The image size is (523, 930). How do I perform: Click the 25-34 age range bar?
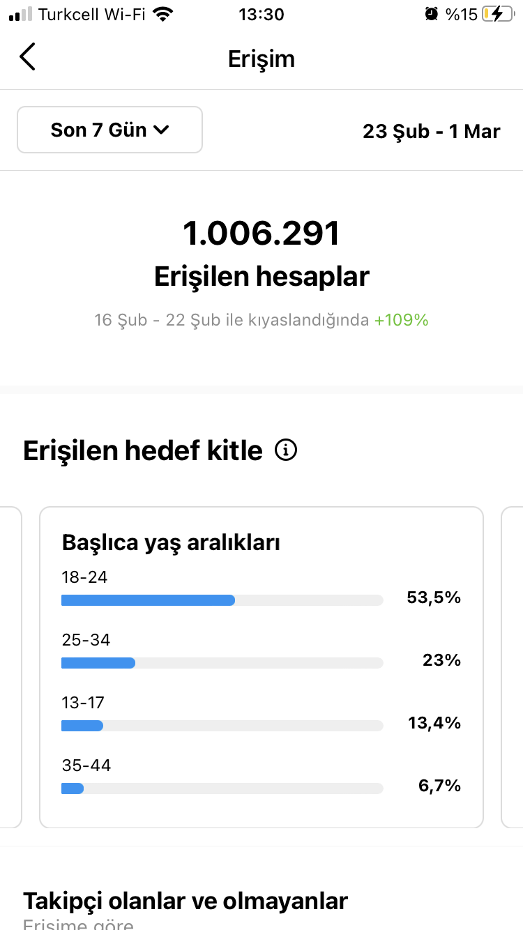coord(222,663)
